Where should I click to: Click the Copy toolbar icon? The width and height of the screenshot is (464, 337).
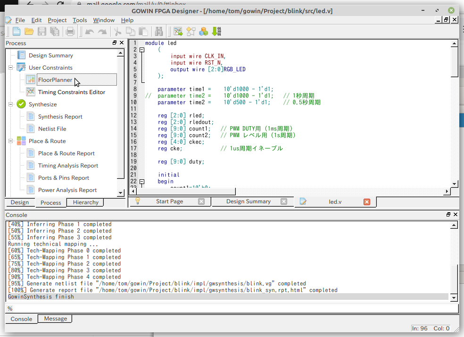point(130,32)
